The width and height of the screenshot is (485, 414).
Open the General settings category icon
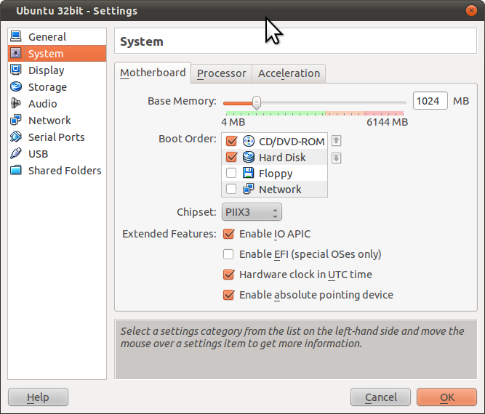click(x=15, y=37)
